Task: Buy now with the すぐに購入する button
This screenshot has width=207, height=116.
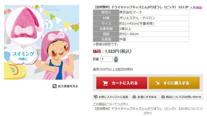Action: click(174, 83)
